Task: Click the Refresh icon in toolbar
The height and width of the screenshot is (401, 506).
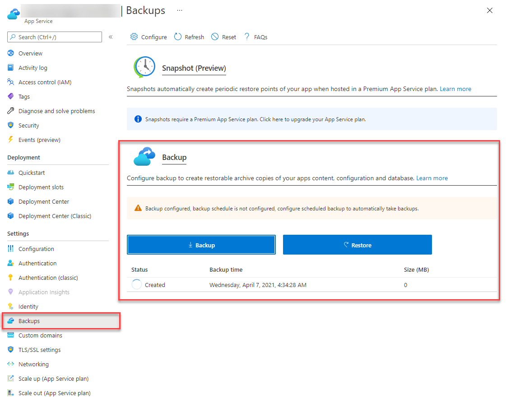Action: (x=178, y=37)
